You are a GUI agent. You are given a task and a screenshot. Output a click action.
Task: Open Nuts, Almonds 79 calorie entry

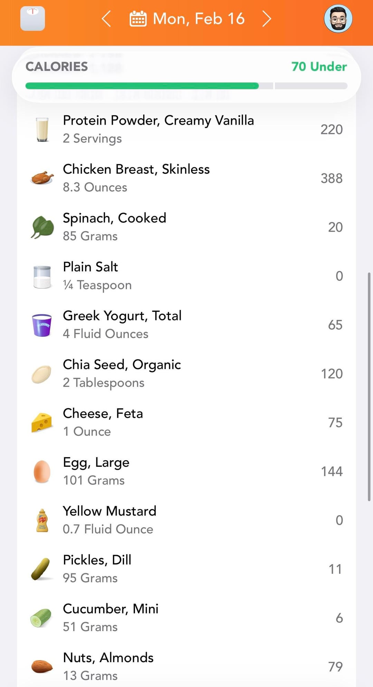[186, 666]
